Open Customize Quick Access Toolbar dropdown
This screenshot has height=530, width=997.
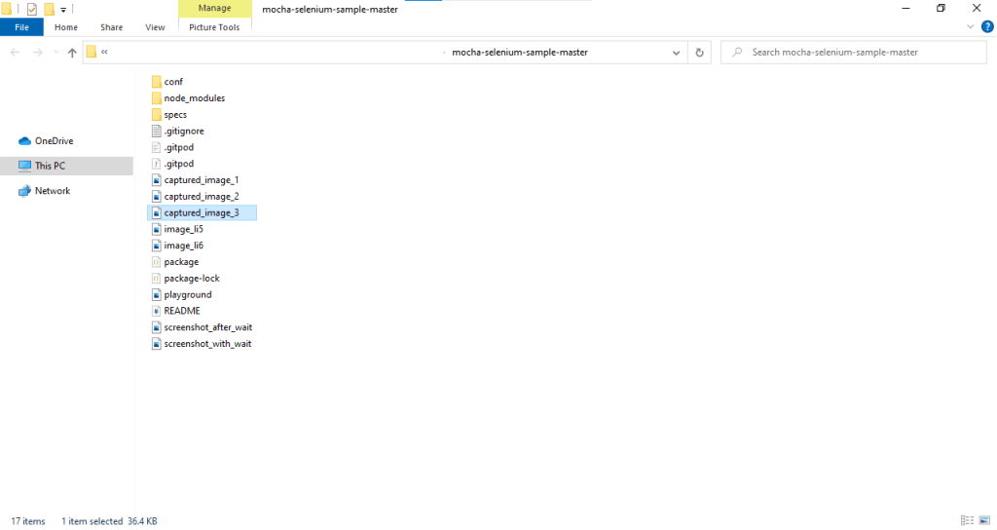coord(63,10)
